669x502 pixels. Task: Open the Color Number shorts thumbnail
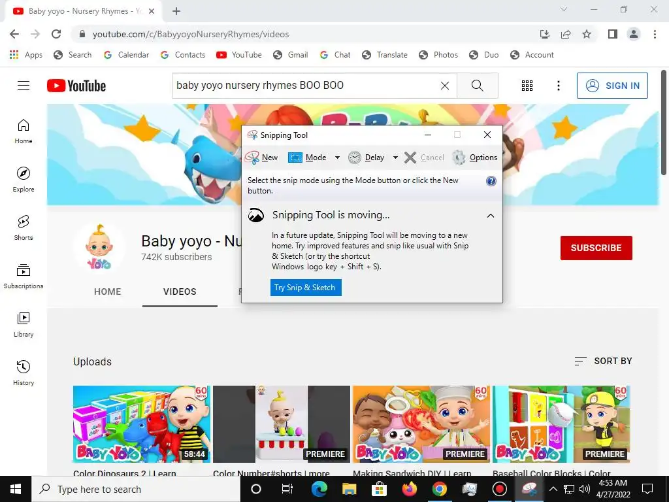pos(282,424)
